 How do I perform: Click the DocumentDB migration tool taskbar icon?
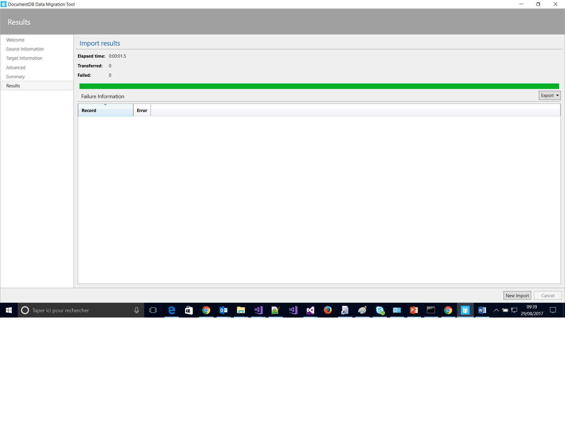click(465, 310)
